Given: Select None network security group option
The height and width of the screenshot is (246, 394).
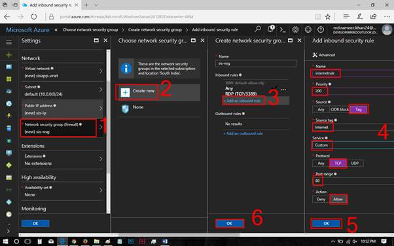Looking at the screenshot, I should pos(159,109).
